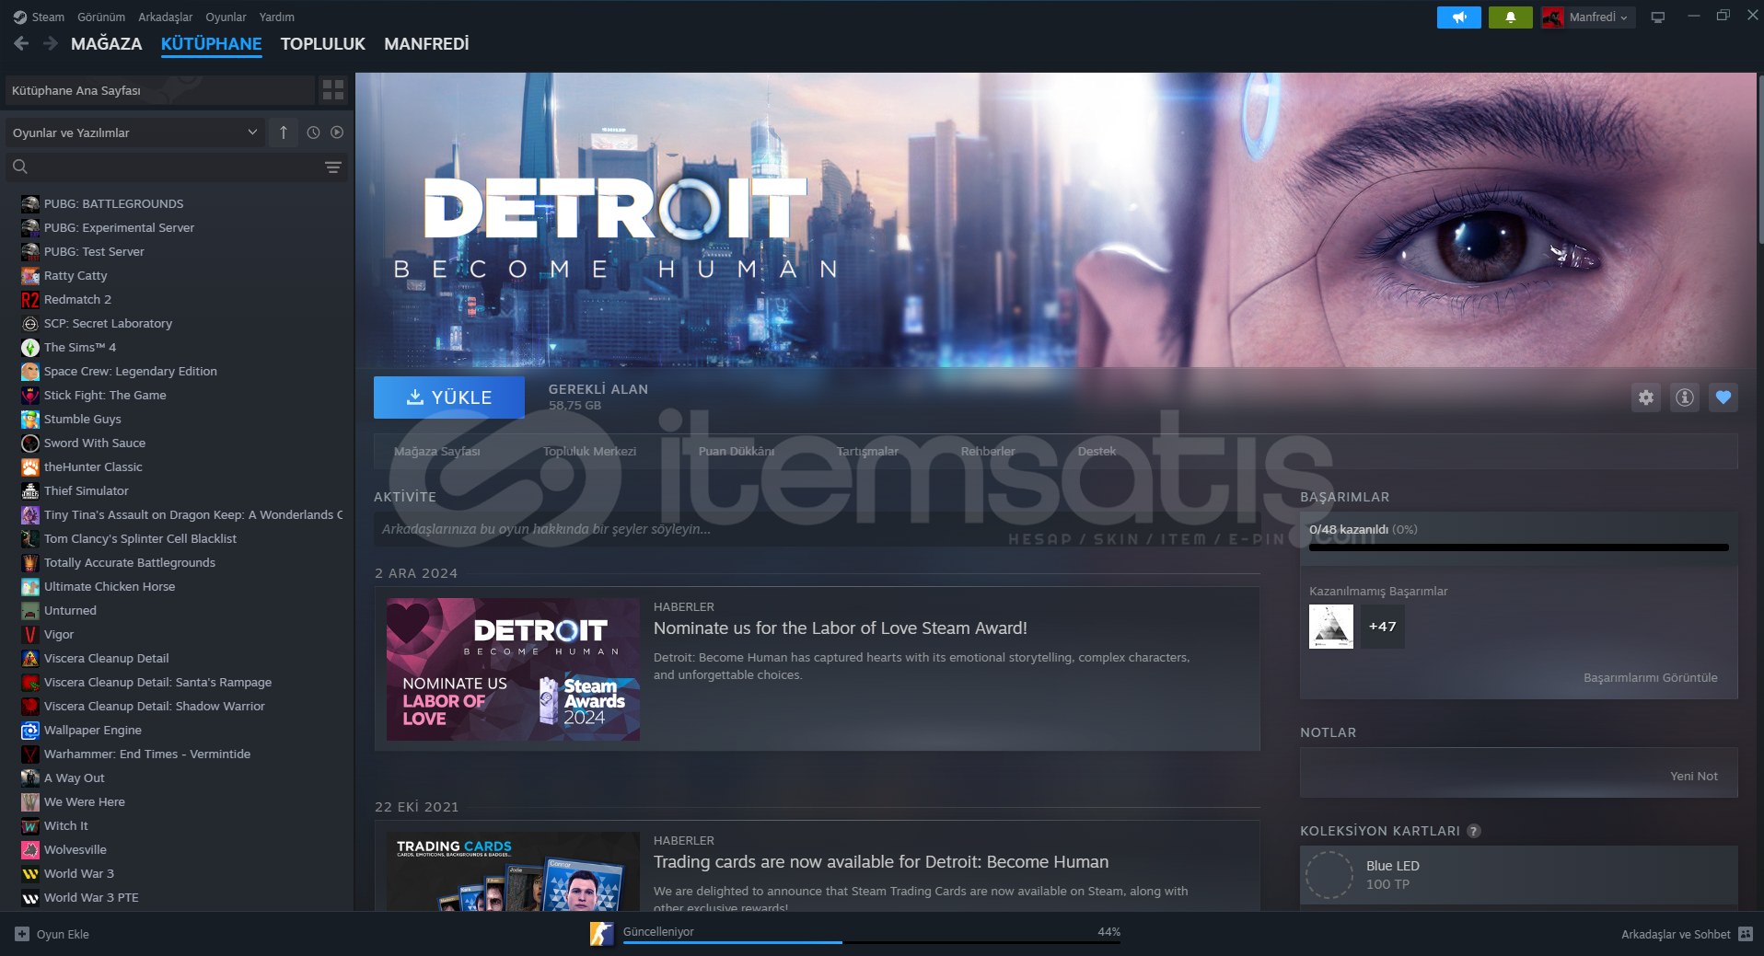Select Redmatch 2 in library list
The image size is (1764, 956).
pos(77,300)
